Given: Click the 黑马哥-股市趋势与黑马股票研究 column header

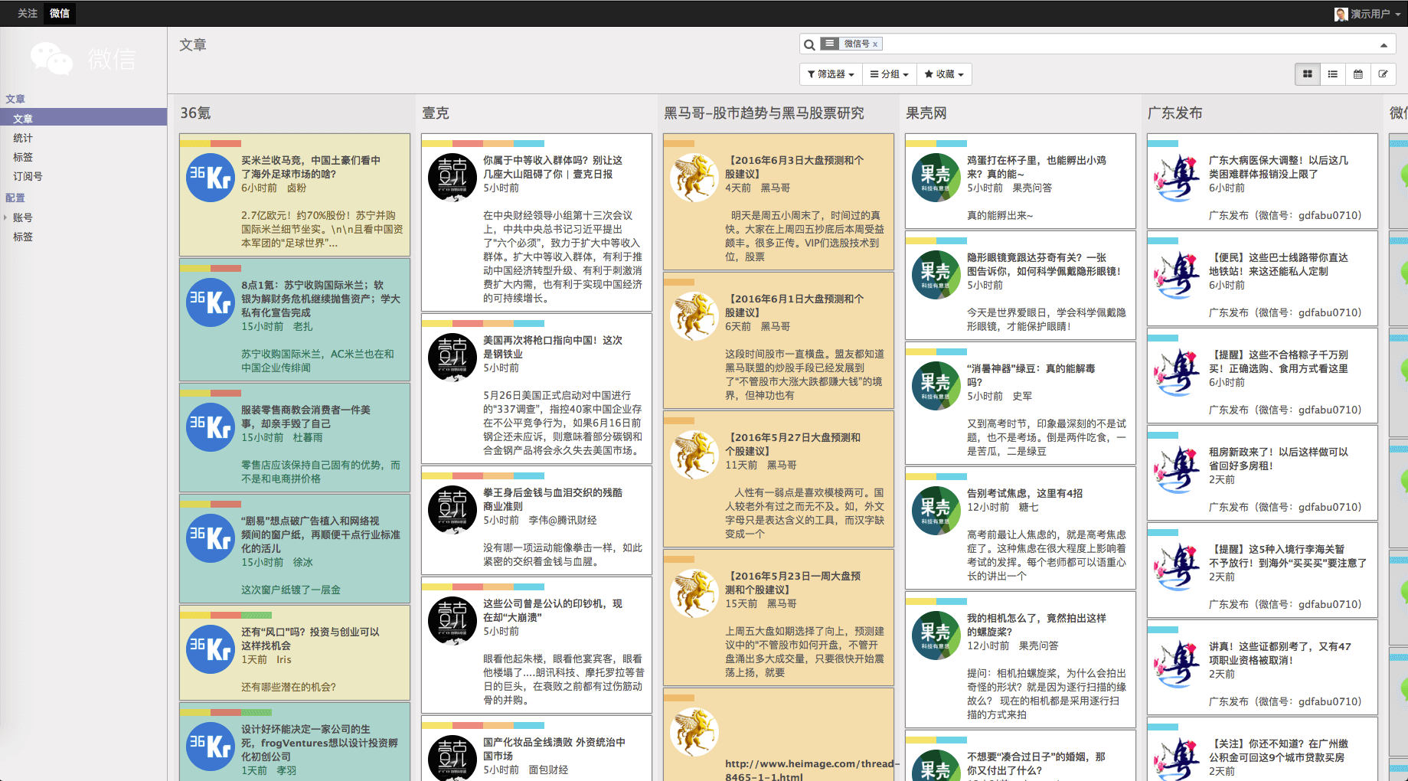Looking at the screenshot, I should coord(763,113).
